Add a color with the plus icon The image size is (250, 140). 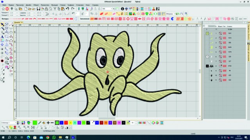click(48, 123)
